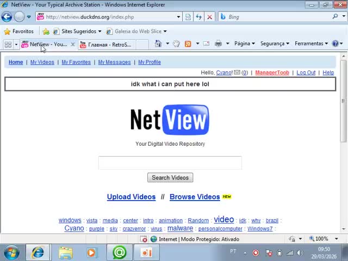Open the Ferramentas dropdown menu
This screenshot has width=348, height=261.
pos(311,43)
